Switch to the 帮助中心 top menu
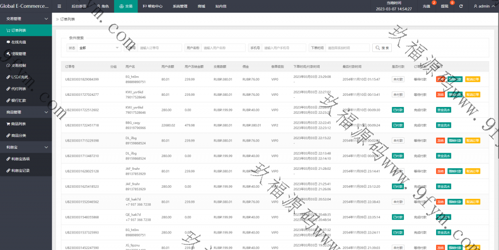This screenshot has height=250, width=499. 153,6
